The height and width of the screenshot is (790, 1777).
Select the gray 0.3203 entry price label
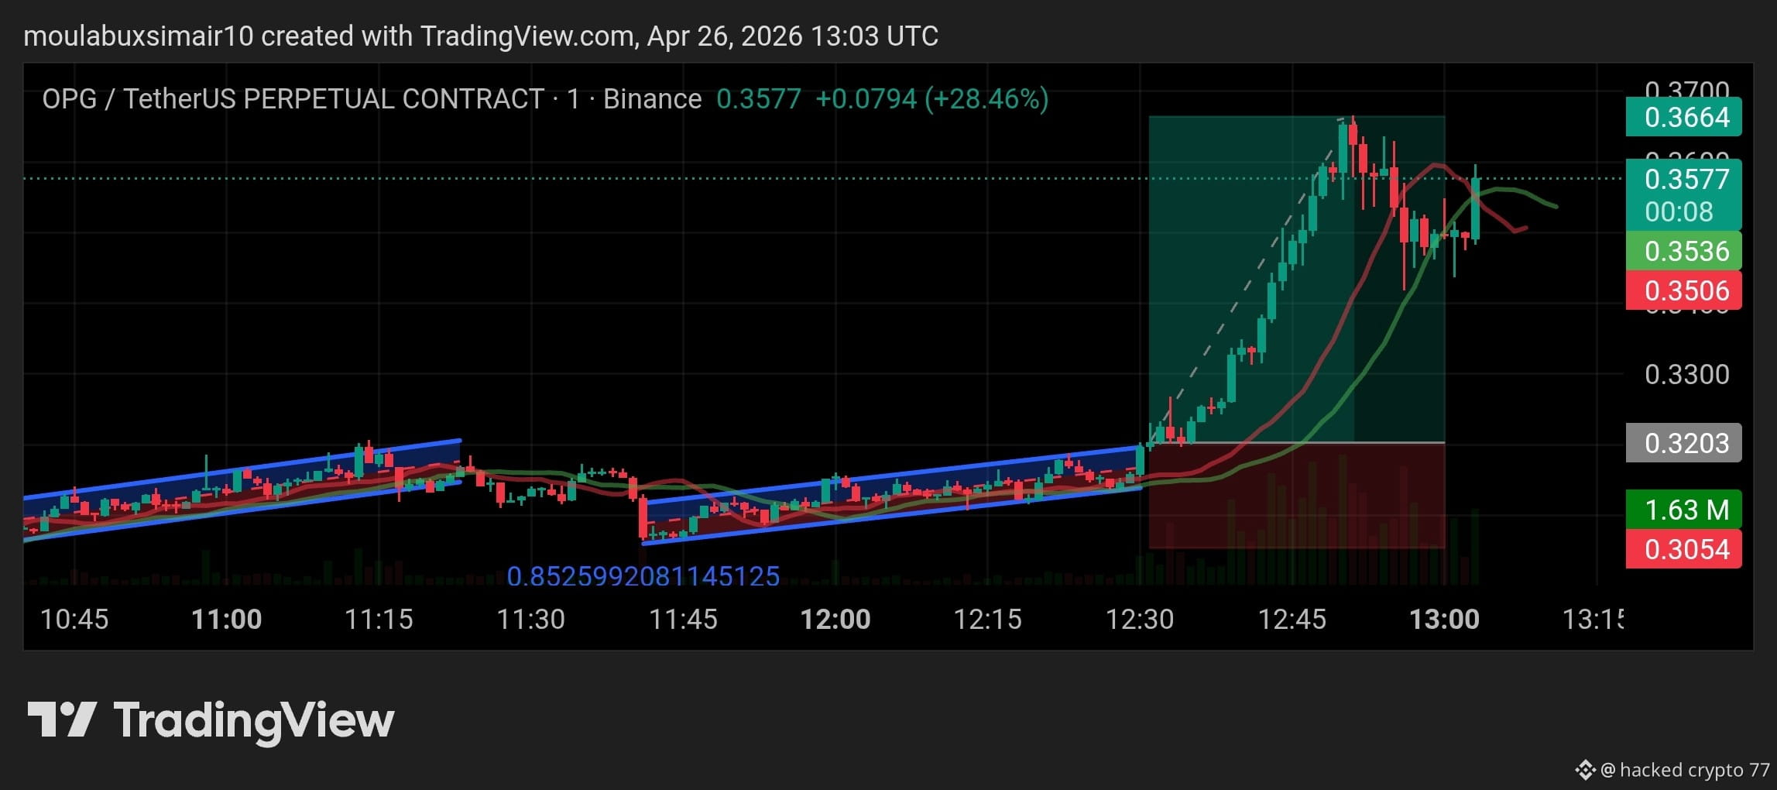(x=1683, y=443)
